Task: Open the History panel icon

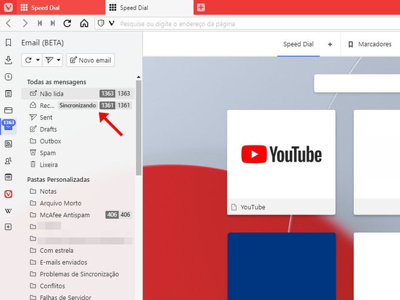Action: 8,77
